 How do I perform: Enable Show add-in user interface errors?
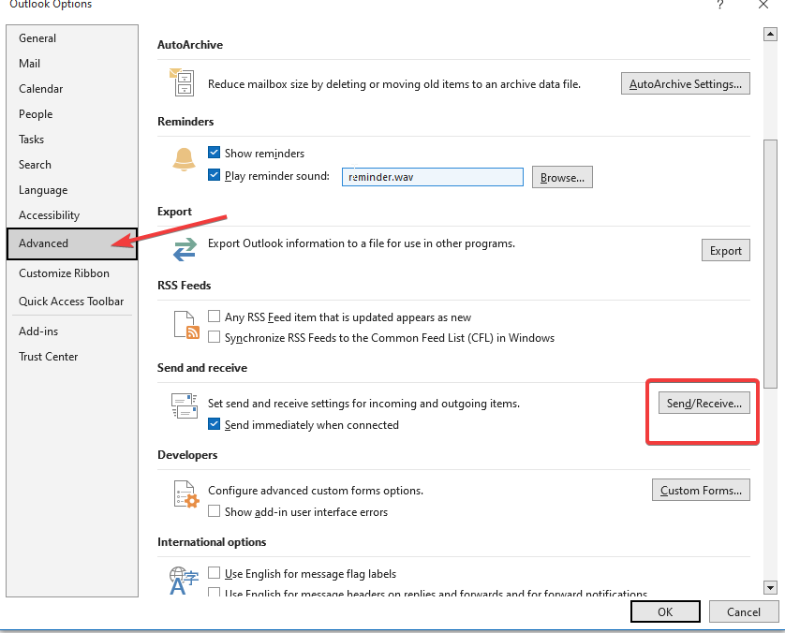click(214, 511)
